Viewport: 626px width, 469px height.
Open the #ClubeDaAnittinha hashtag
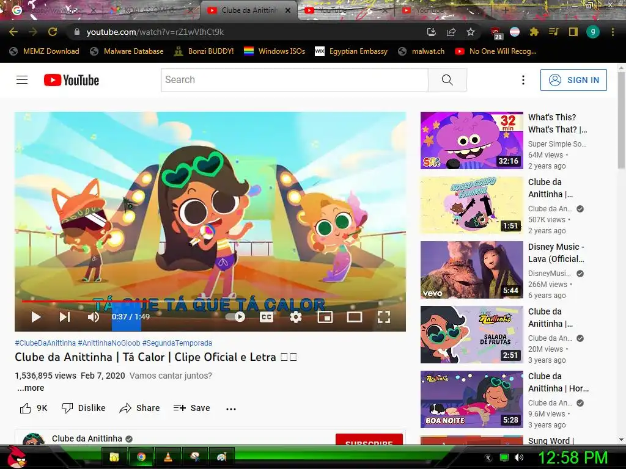tap(45, 343)
